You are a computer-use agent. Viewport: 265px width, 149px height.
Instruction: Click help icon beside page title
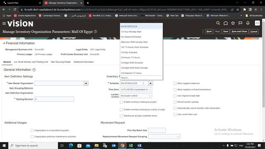click(x=95, y=31)
